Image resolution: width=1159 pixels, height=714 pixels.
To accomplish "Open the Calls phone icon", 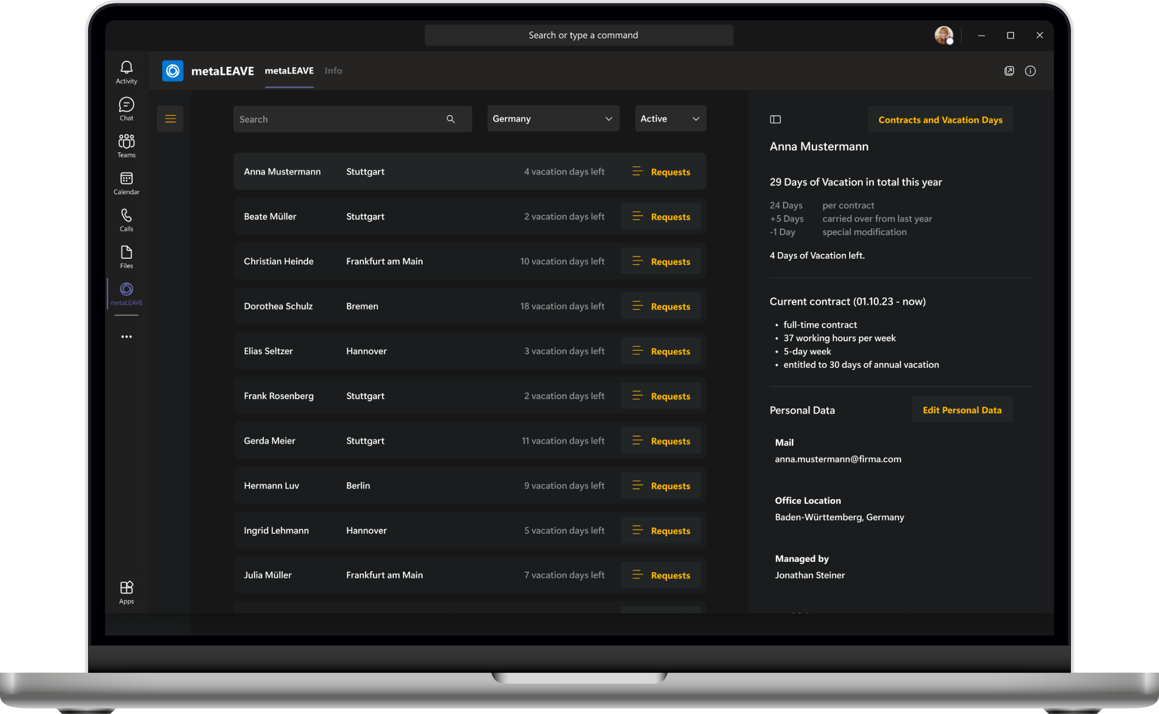I will [x=126, y=220].
